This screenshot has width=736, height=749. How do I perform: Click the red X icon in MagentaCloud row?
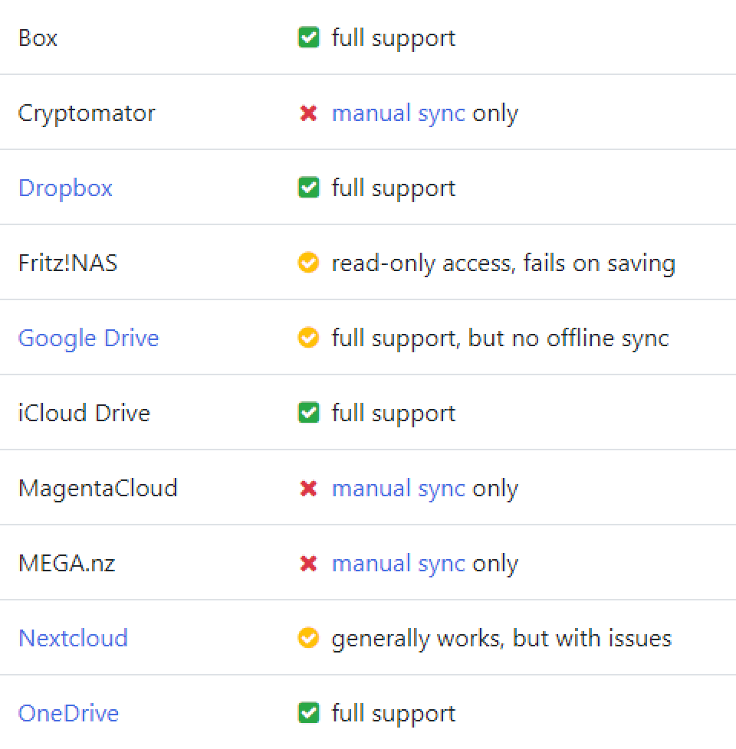[308, 488]
